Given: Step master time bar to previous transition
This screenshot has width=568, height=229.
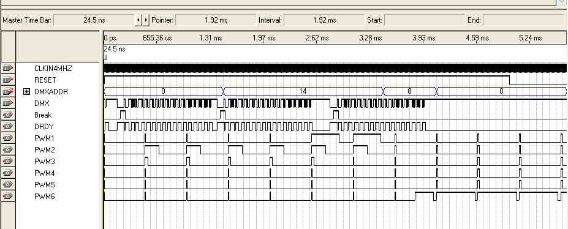Looking at the screenshot, I should point(138,20).
